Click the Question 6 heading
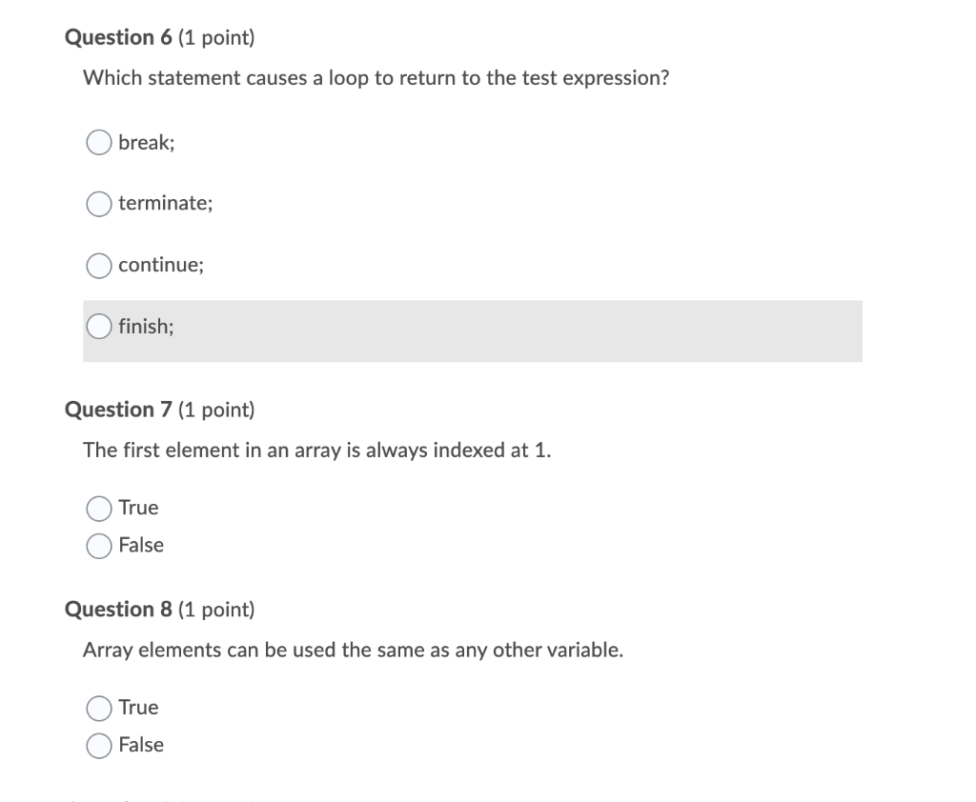976x802 pixels. [159, 37]
